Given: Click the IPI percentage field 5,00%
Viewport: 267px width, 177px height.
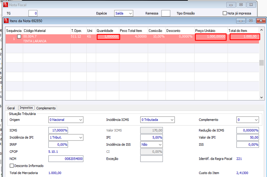Looking at the screenshot, I should 152,137.
